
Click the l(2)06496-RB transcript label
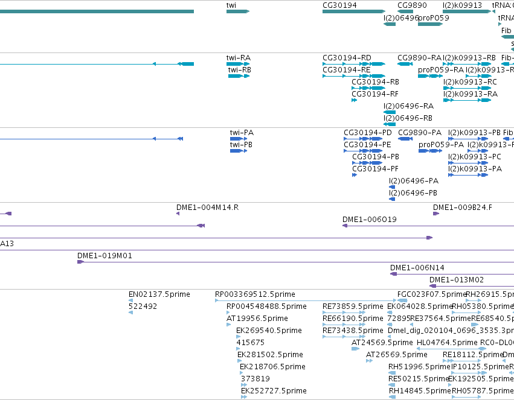pos(408,118)
